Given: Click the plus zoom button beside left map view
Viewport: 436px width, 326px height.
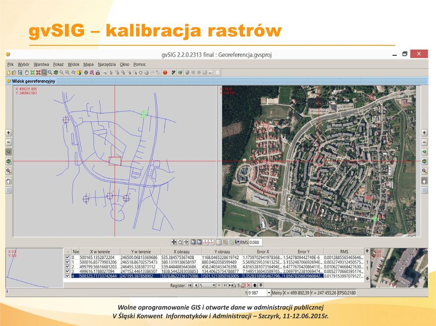Looking at the screenshot, I should [9, 132].
